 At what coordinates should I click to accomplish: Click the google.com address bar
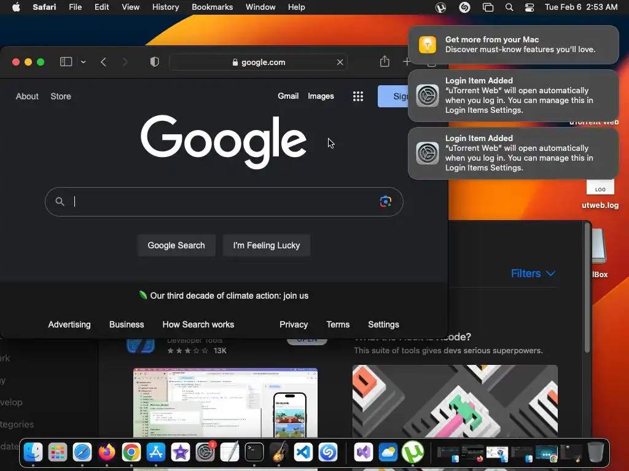pyautogui.click(x=259, y=62)
